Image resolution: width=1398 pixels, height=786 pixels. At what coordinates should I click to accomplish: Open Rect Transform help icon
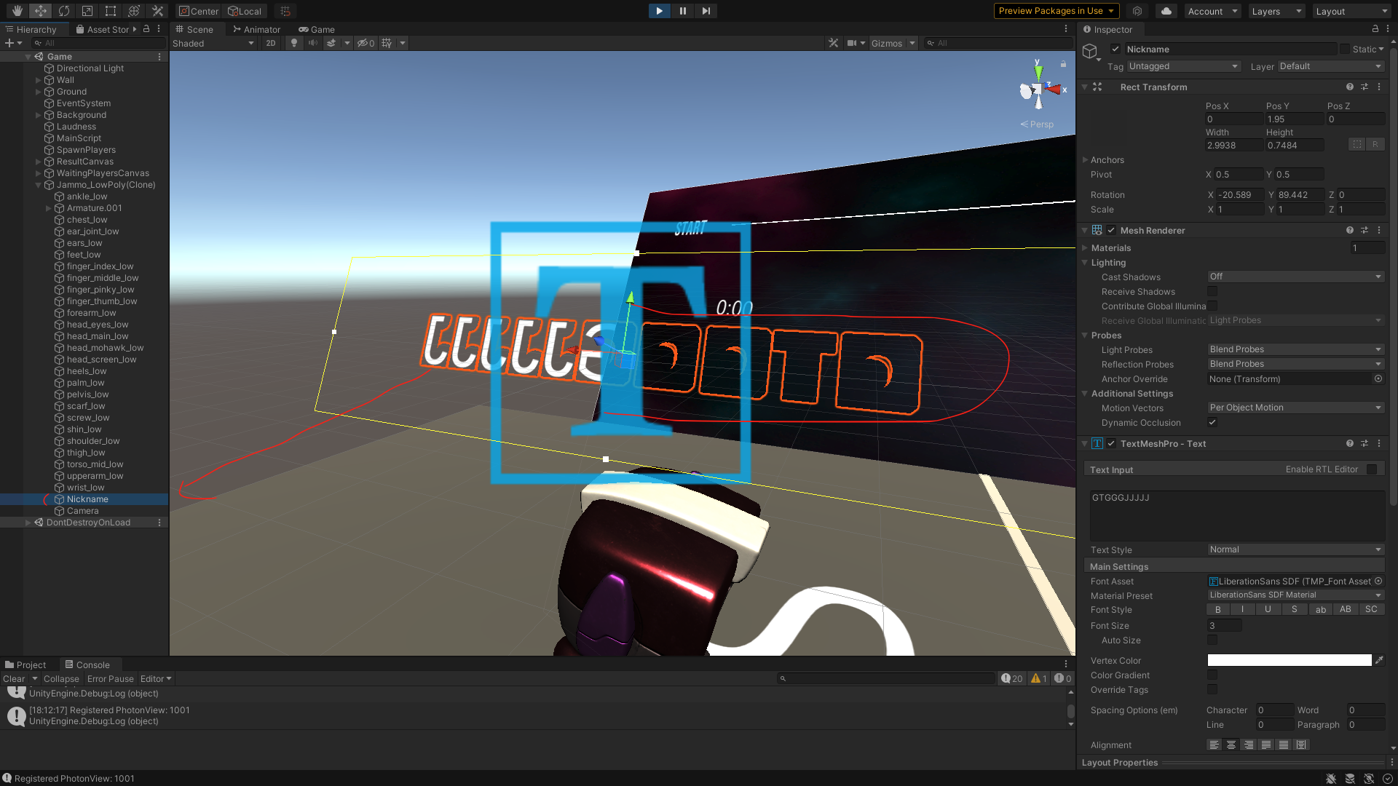[x=1350, y=87]
